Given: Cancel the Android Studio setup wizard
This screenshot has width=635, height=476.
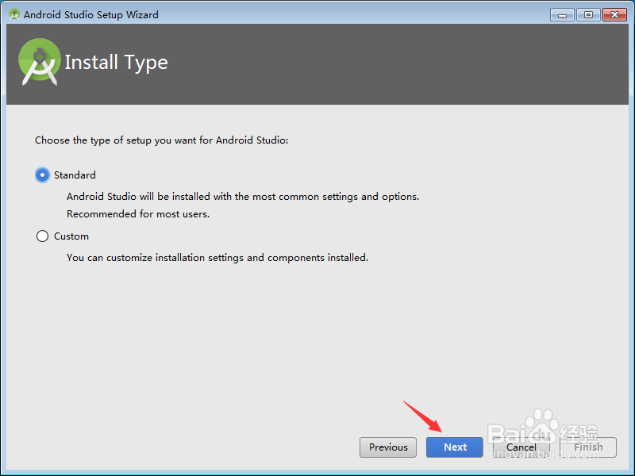Looking at the screenshot, I should (x=521, y=447).
